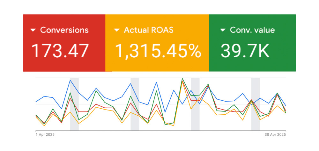Open the Conversions metric dropdown arrow
This screenshot has height=151, width=319.
click(x=33, y=30)
